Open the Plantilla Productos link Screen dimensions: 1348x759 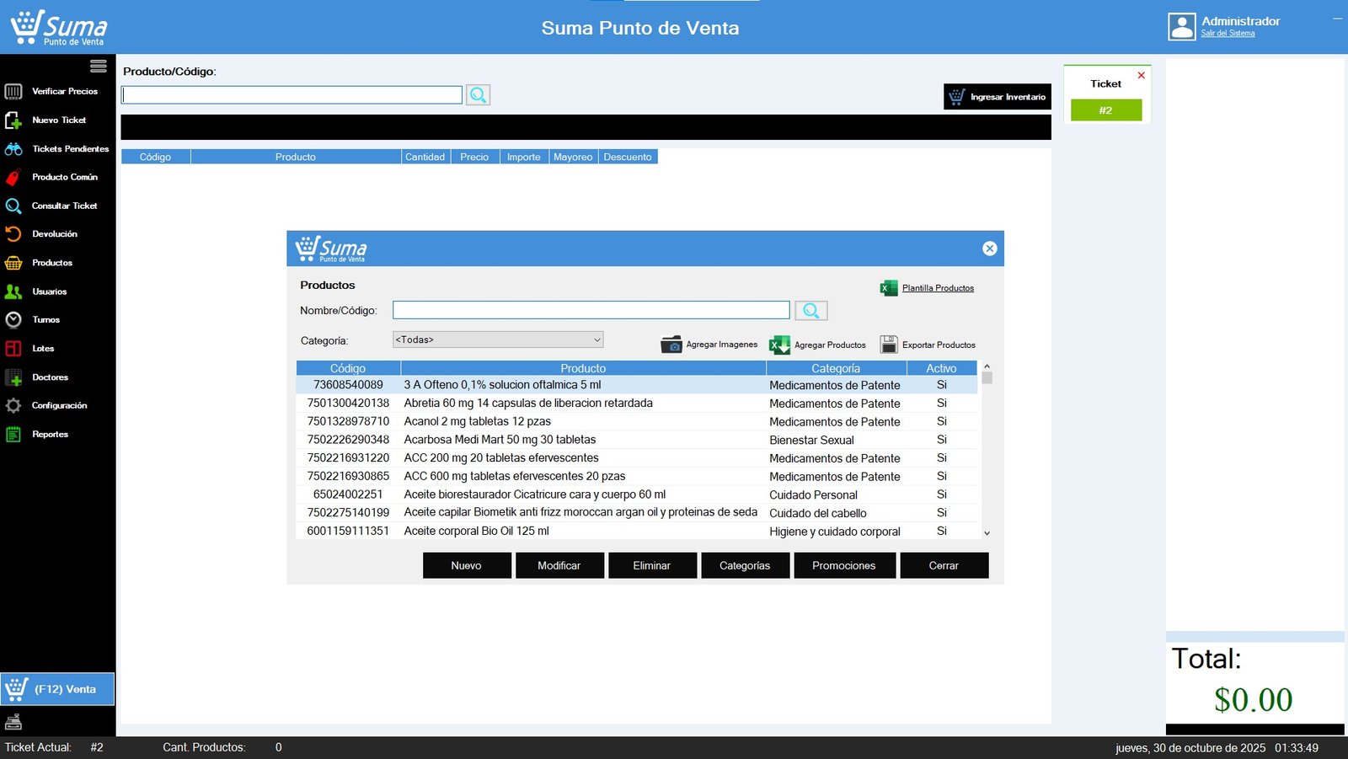click(x=938, y=287)
